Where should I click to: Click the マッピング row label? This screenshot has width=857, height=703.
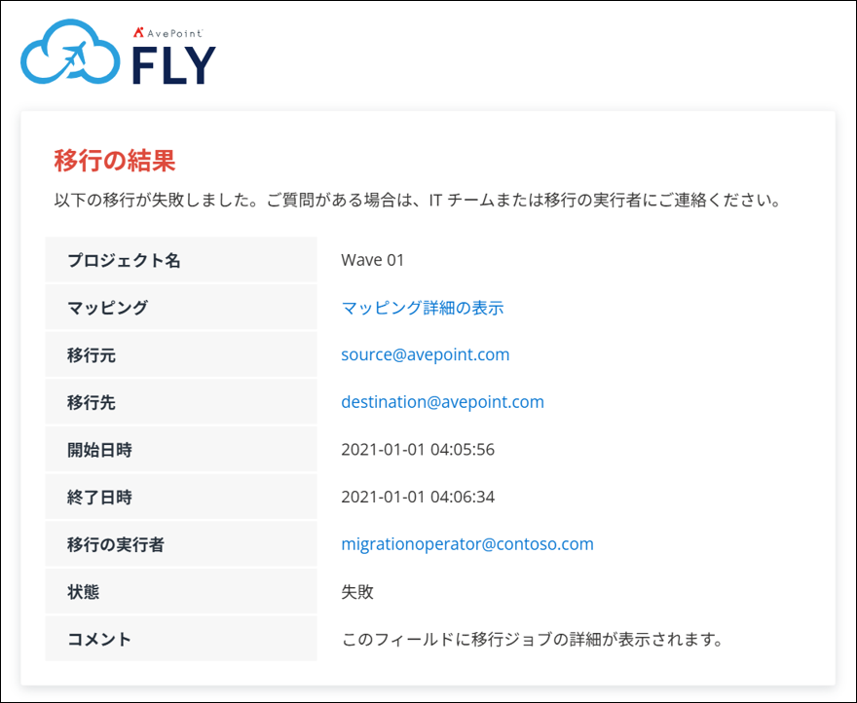pos(107,308)
